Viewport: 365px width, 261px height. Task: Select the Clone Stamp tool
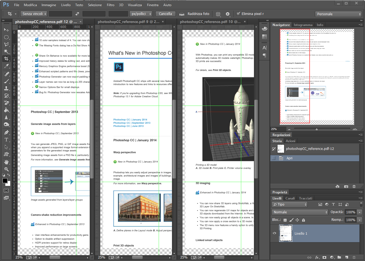pos(6,88)
